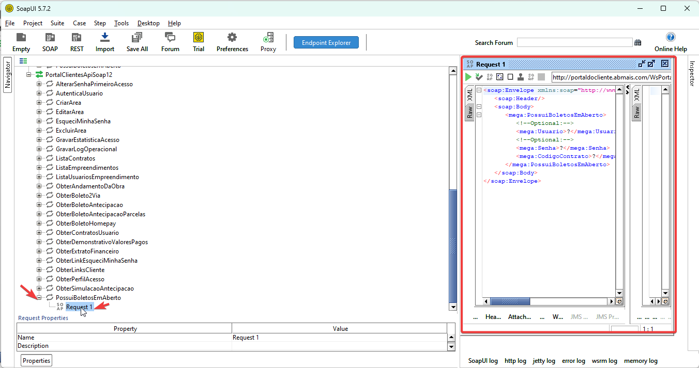Submit request with green play icon

pyautogui.click(x=468, y=77)
